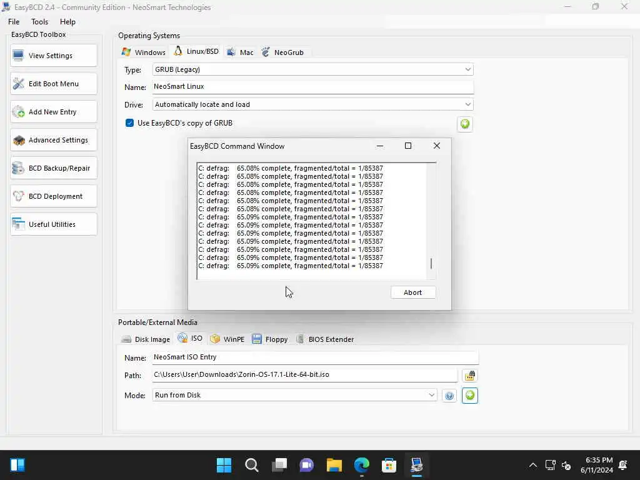Open Useful Utilities
Screen dimensions: 640x480
[x=54, y=224]
